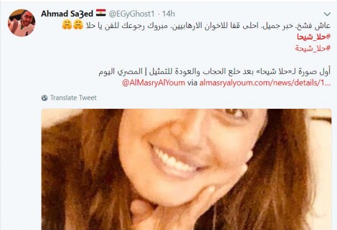Open the attached photo of smiling woman

click(186, 169)
